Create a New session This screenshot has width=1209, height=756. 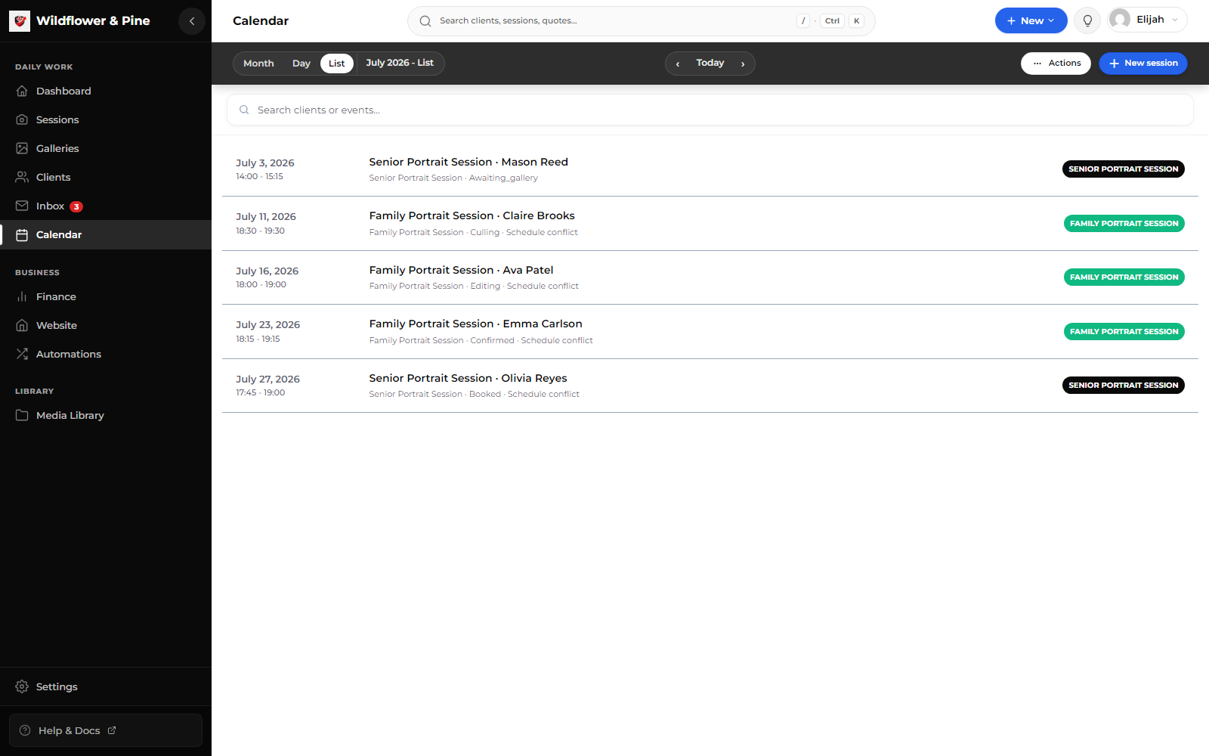click(x=1143, y=64)
